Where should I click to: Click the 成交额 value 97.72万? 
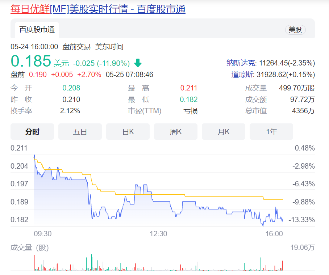pyautogui.click(x=302, y=100)
